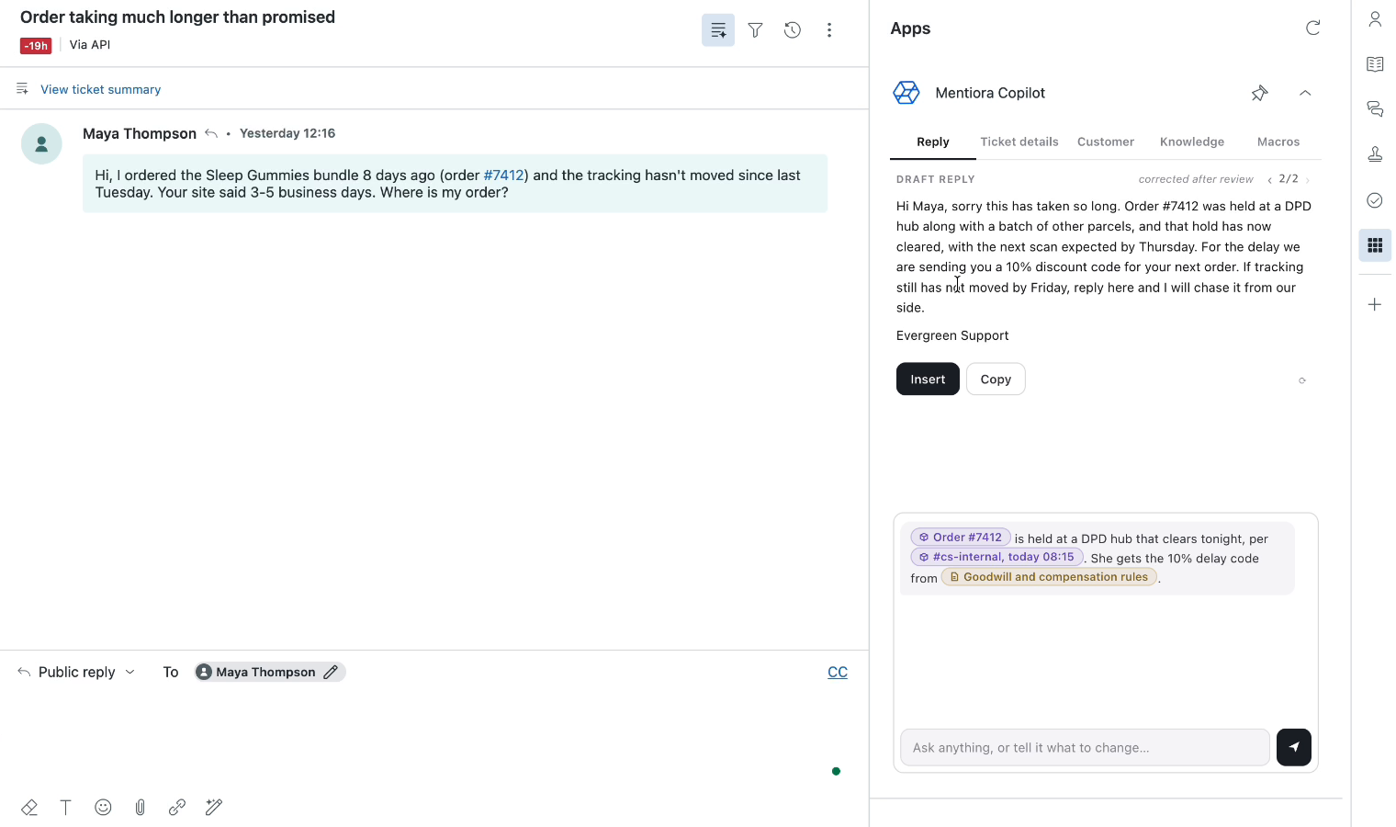Image resolution: width=1396 pixels, height=827 pixels.
Task: Insert the draft reply into composer
Action: 928,379
